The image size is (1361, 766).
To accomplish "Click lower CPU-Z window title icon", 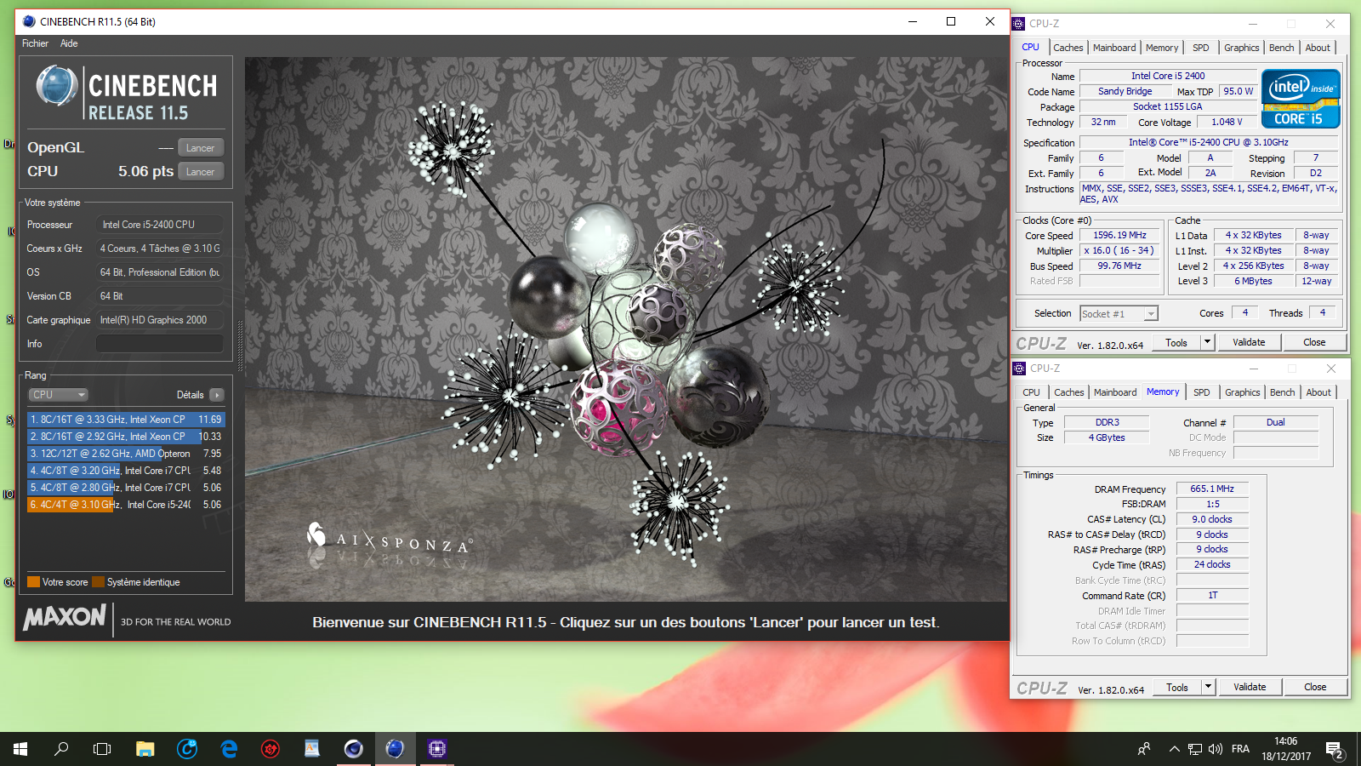I will [1019, 369].
